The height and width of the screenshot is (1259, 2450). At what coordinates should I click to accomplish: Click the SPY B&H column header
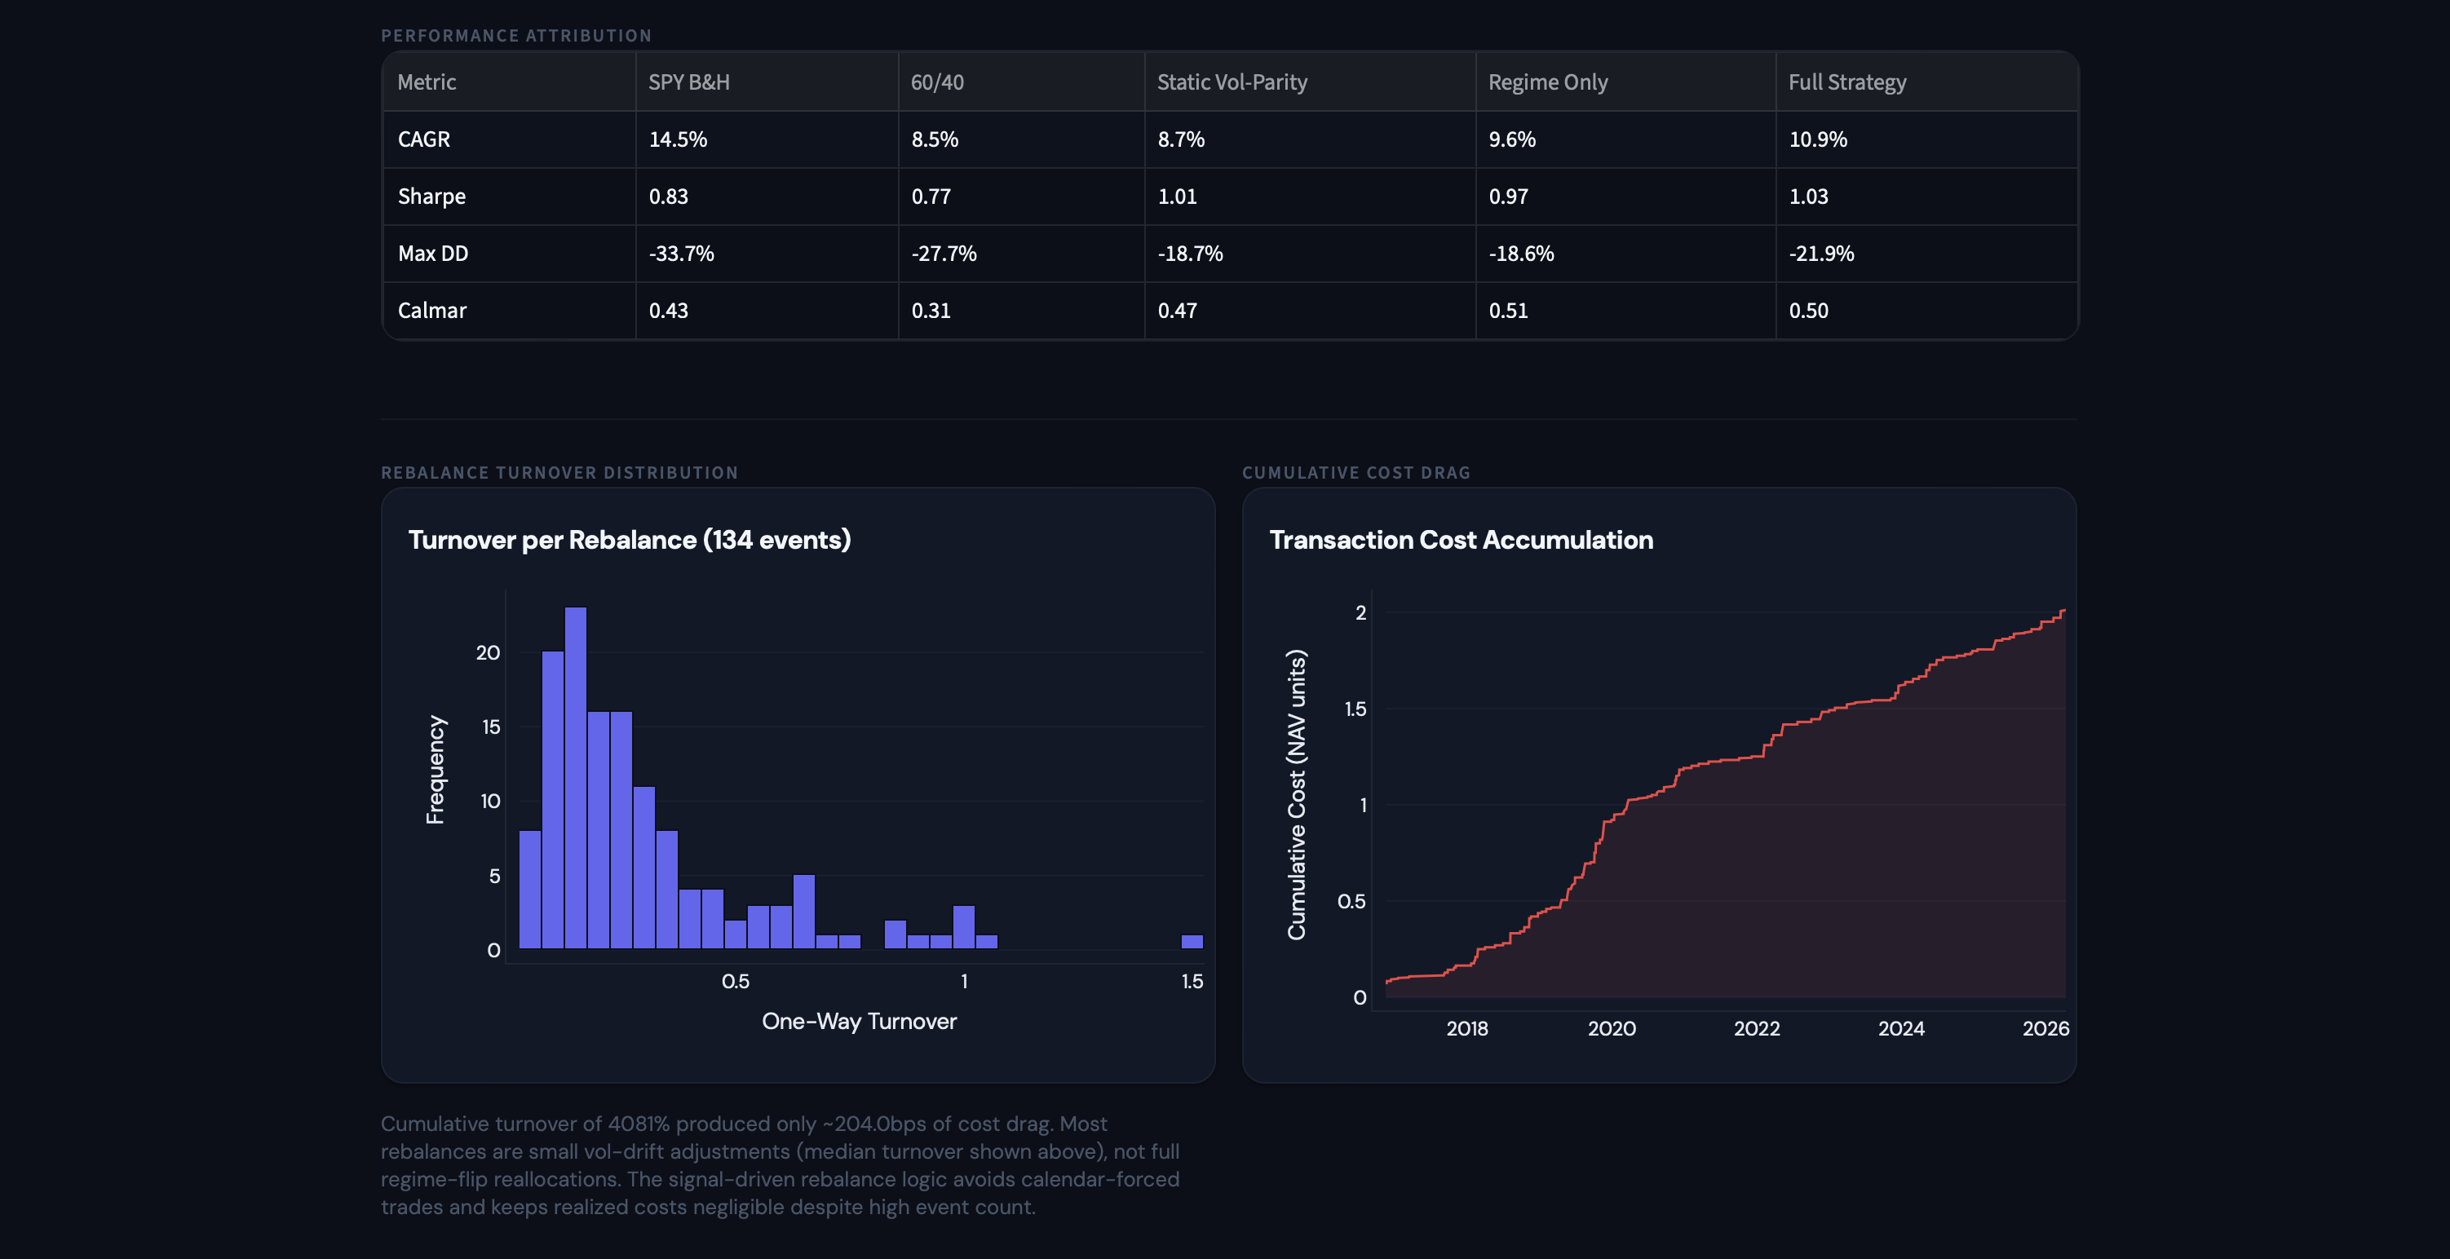(688, 82)
